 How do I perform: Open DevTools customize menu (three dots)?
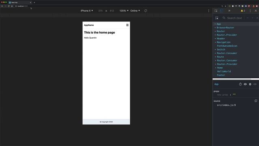point(250,11)
